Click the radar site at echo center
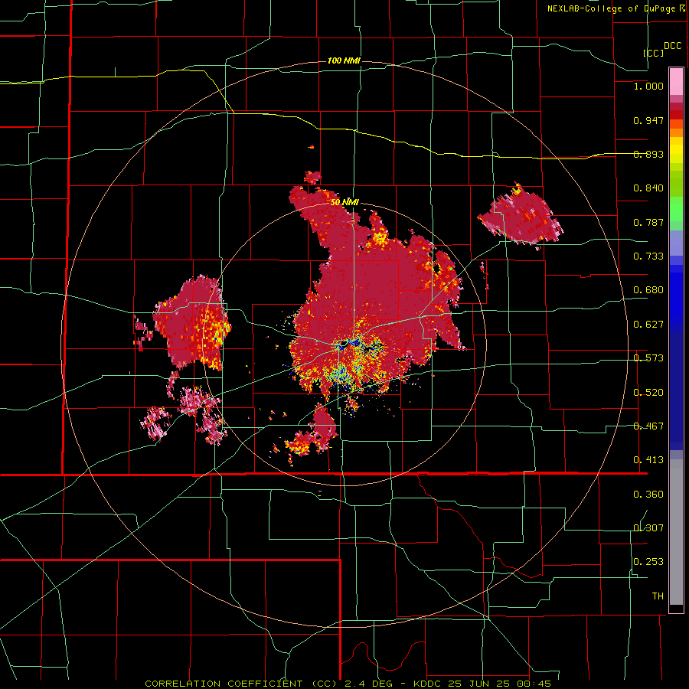The height and width of the screenshot is (689, 689). click(344, 344)
